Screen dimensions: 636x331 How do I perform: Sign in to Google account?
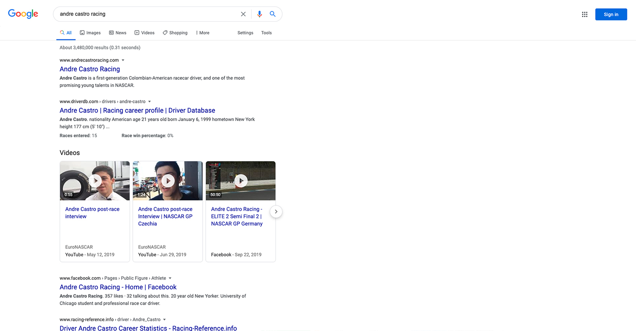click(x=611, y=15)
